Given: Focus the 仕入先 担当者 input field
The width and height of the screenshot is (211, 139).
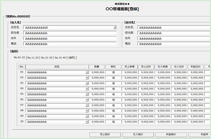Looking at the screenshot, I should tap(70, 33).
